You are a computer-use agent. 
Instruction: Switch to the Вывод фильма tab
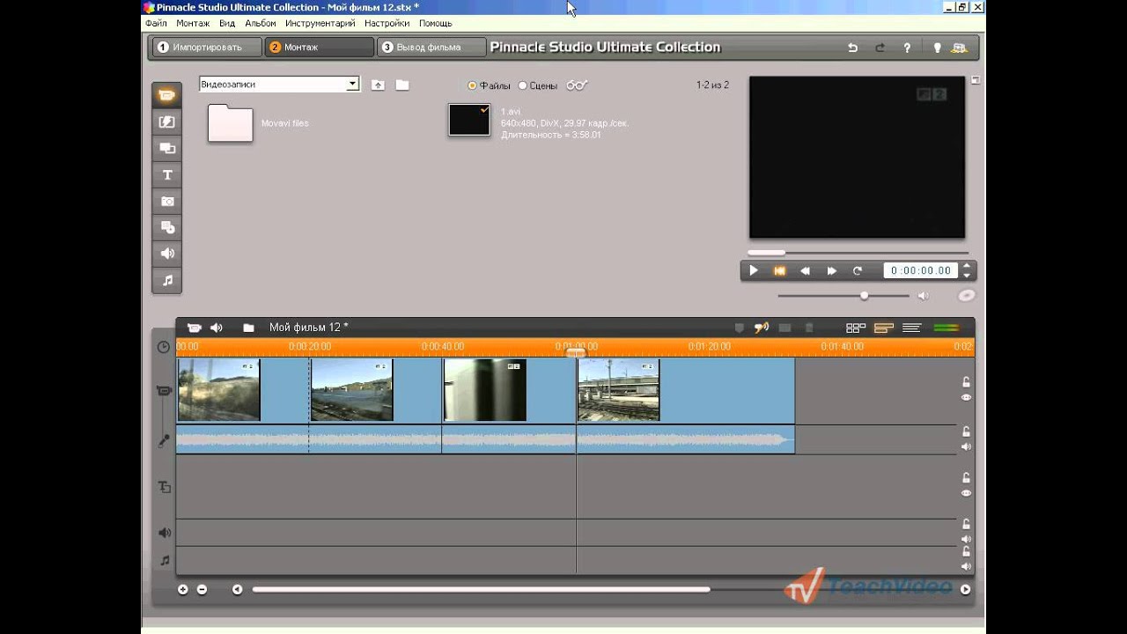431,48
